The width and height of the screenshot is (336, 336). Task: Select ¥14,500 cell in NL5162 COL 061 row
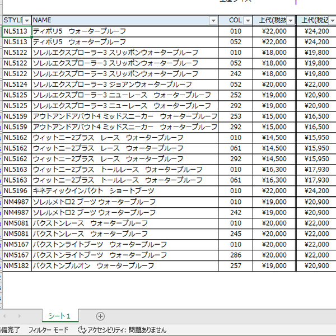274,148
